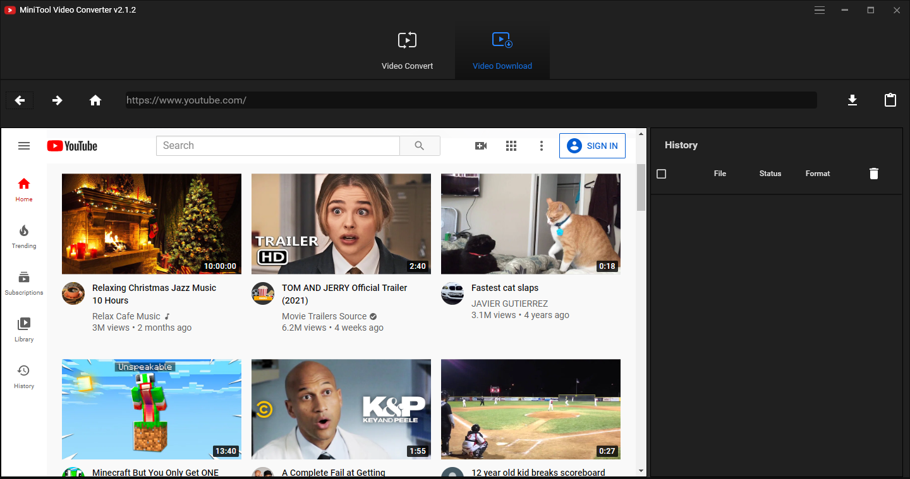Screen dimensions: 910x479
Task: Open 12 year old kid breaks scoreboard title
Action: (x=538, y=473)
